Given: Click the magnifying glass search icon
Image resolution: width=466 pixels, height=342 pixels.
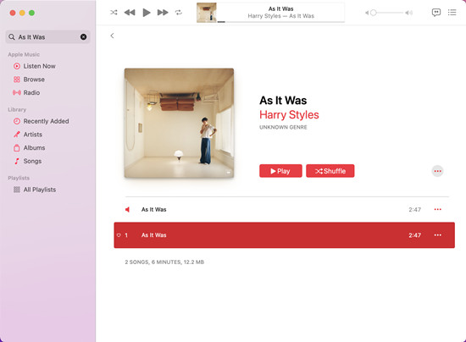Looking at the screenshot, I should 12,36.
